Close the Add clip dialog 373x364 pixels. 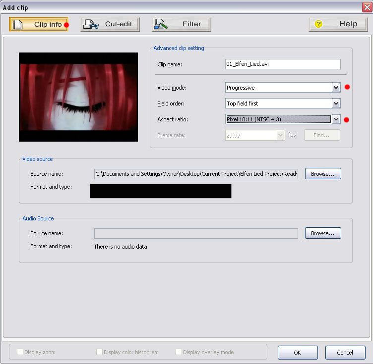tap(367, 7)
